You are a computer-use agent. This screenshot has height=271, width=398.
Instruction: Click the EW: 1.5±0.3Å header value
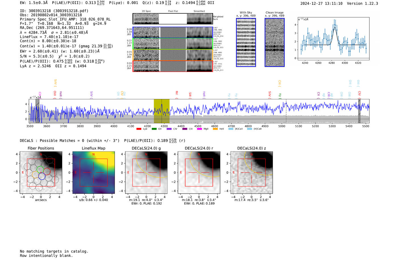[34, 3]
